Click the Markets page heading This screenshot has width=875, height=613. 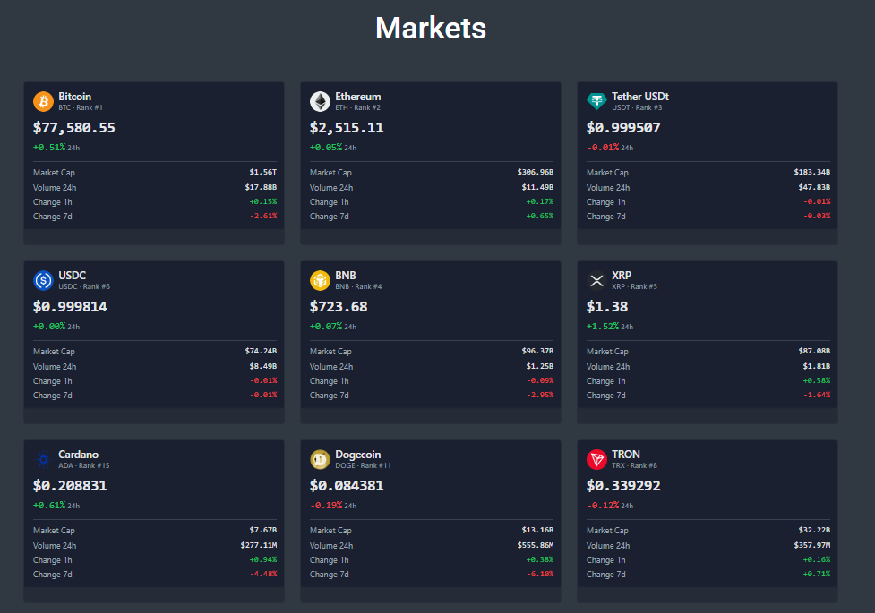[431, 28]
